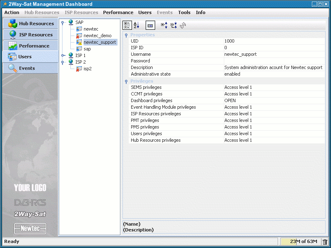Viewport: 331px width, 248px height.
Task: Click the expand all categories icon
Action: point(164,25)
